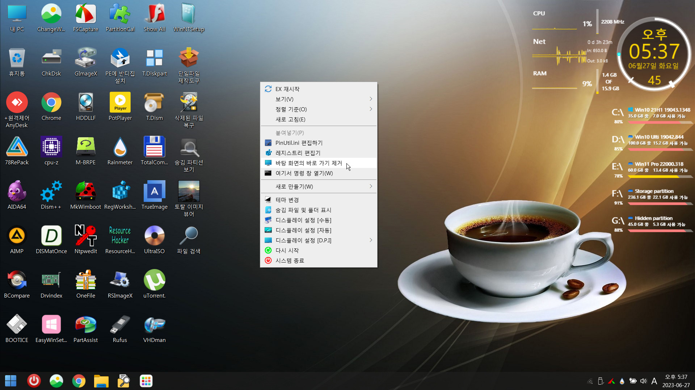Select the Ntpwedit desktop icon

click(85, 240)
